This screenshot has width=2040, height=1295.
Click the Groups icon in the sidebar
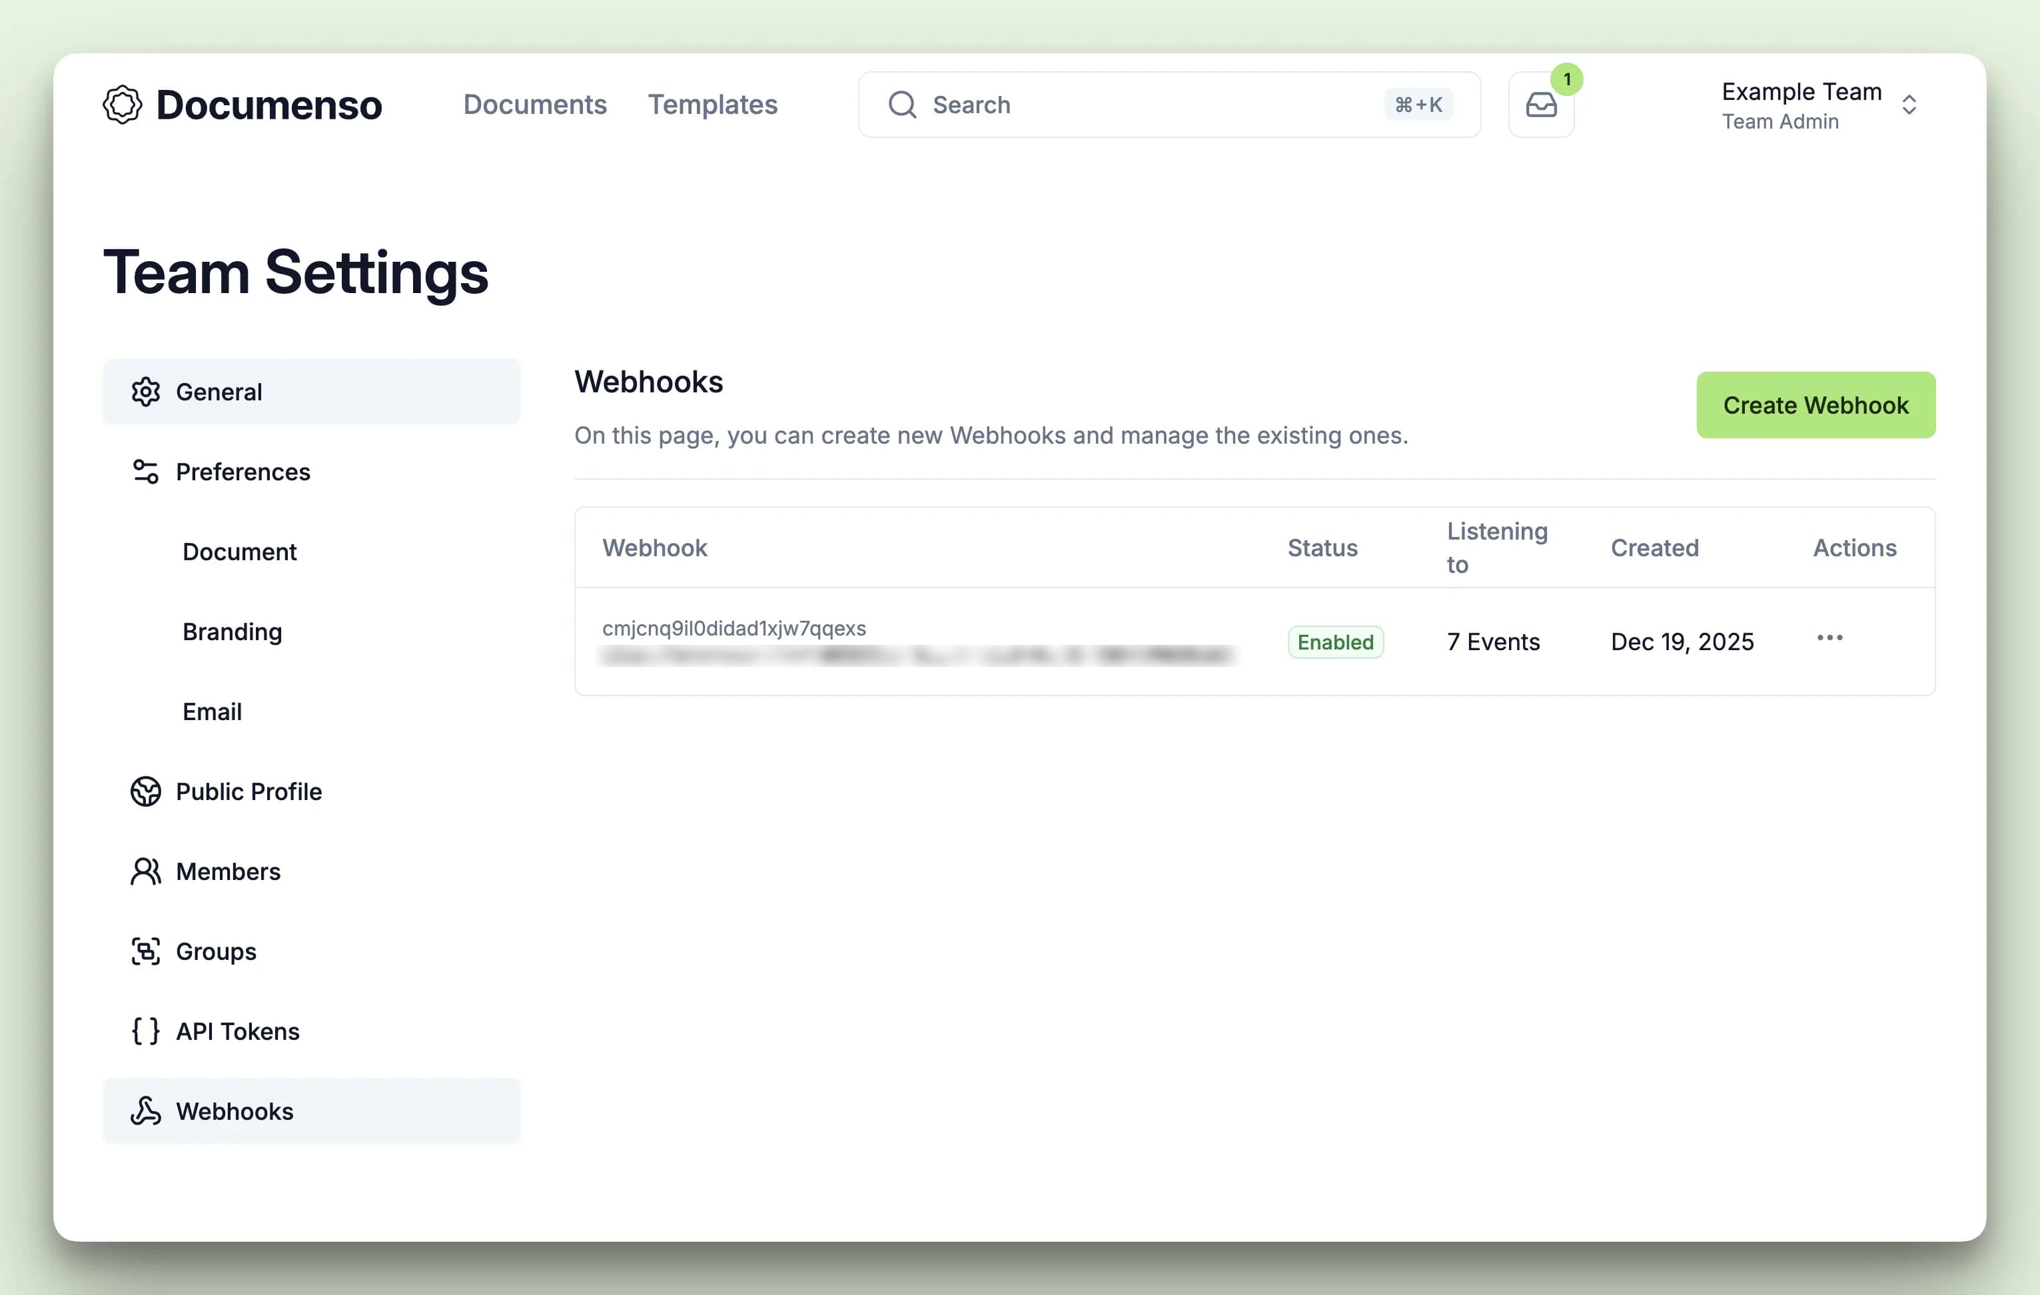[x=146, y=951]
